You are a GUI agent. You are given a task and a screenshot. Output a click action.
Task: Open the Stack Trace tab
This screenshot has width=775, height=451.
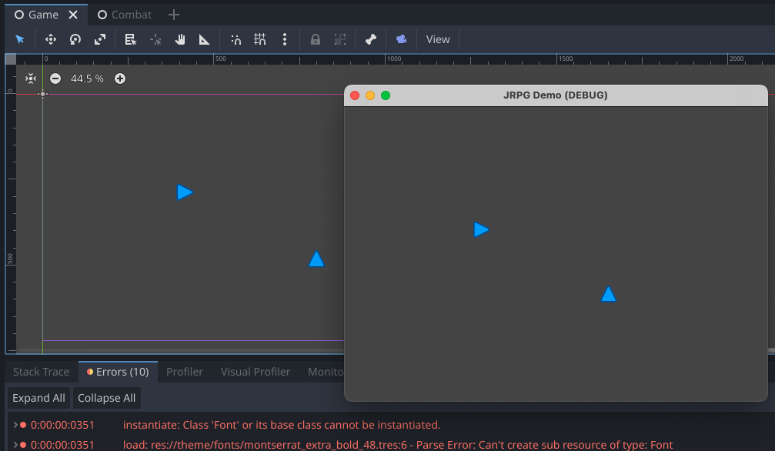pyautogui.click(x=40, y=371)
